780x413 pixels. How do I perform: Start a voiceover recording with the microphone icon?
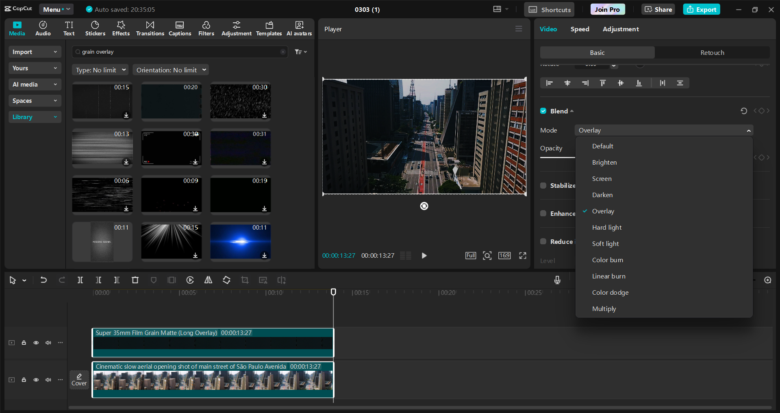(x=557, y=280)
